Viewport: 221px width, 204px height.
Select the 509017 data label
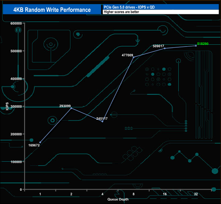[158, 46]
